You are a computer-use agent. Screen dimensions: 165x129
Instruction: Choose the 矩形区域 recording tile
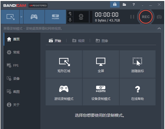tap(64, 64)
